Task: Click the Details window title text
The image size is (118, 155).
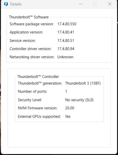Action: tap(16, 4)
